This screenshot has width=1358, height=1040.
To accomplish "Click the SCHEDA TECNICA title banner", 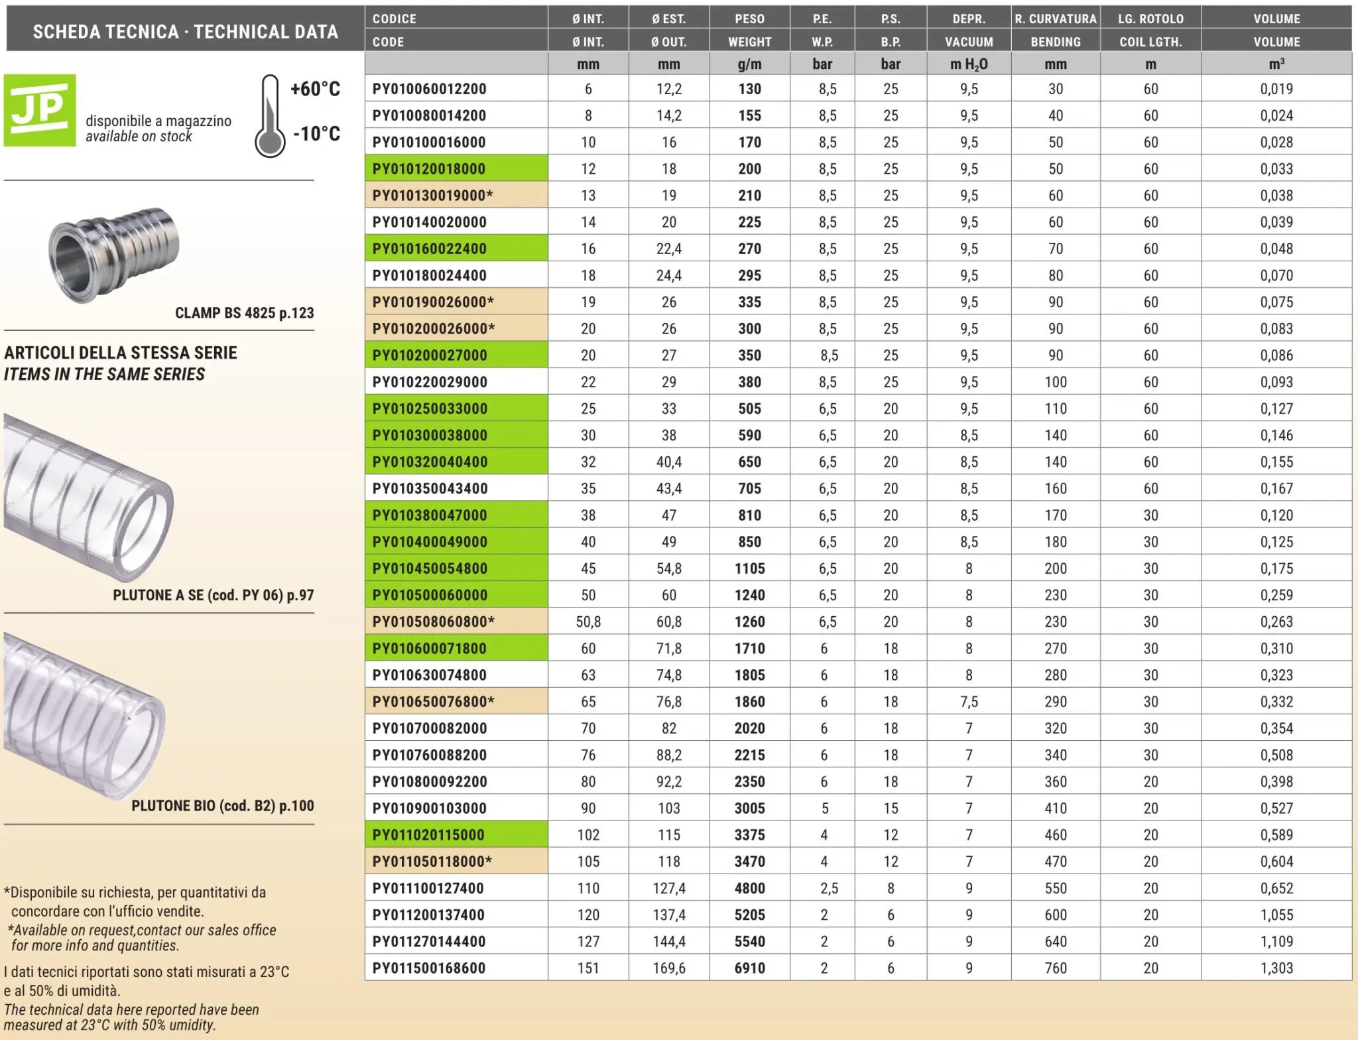I will 185,31.
